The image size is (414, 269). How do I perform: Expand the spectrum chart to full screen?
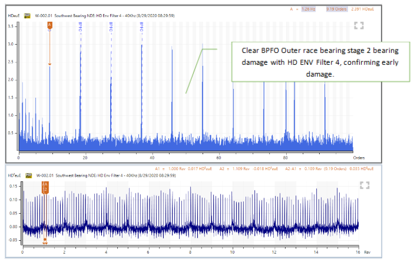pyautogui.click(x=360, y=25)
